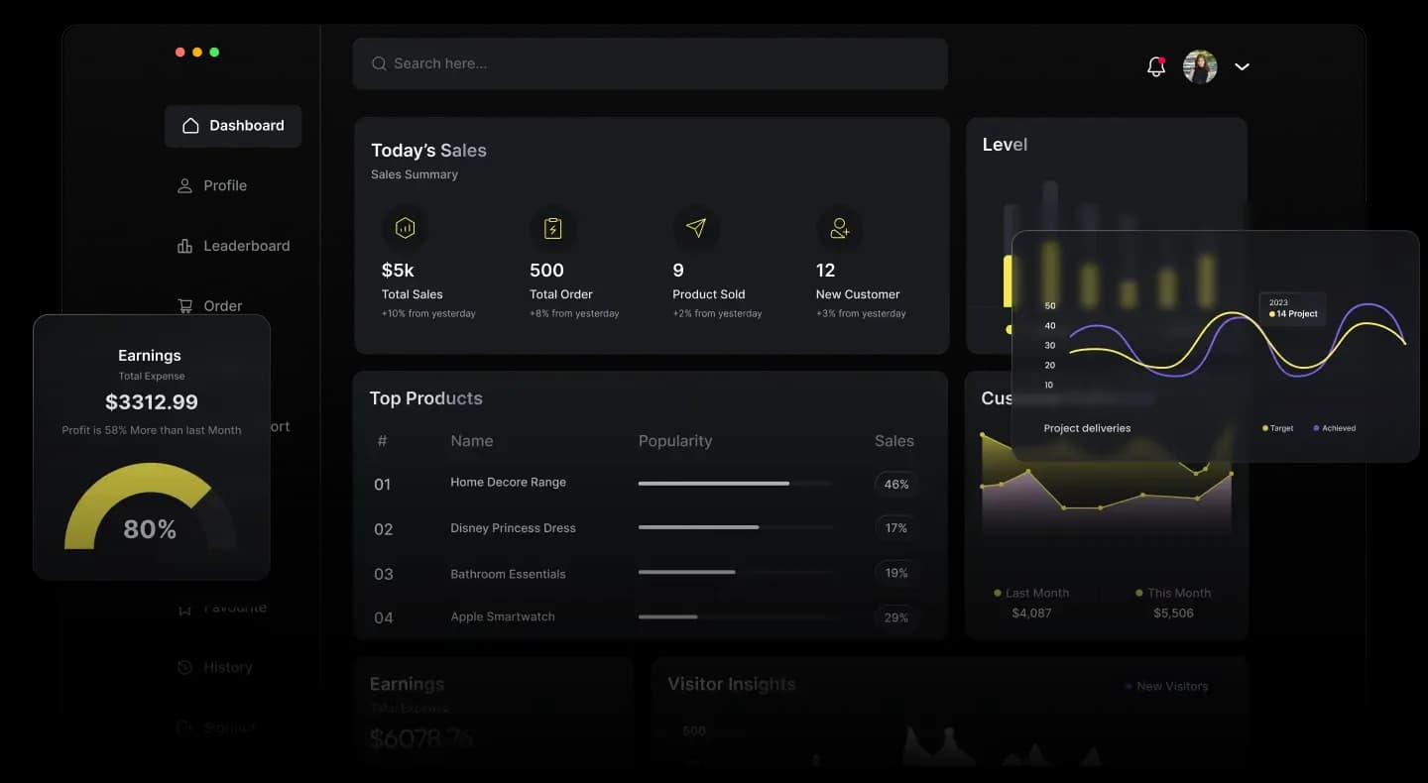Screen dimensions: 1428x783
Task: Click the Order shopping cart icon
Action: [x=184, y=306]
